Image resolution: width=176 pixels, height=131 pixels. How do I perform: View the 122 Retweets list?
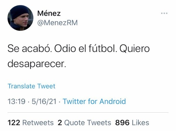31,123
